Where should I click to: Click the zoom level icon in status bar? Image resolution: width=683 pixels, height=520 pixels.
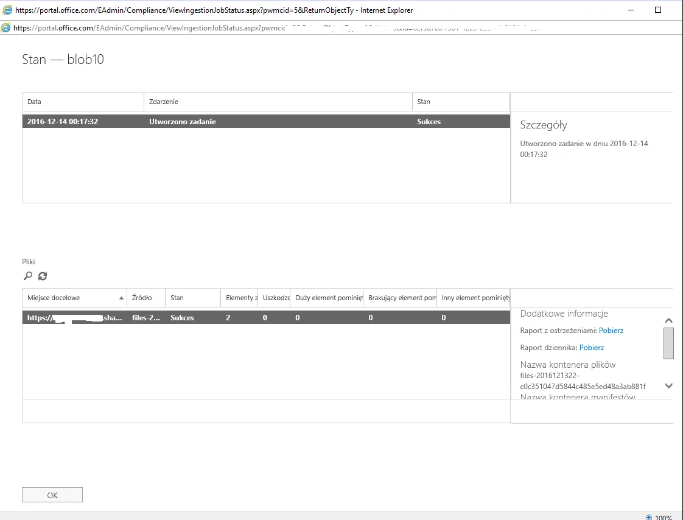[x=648, y=517]
